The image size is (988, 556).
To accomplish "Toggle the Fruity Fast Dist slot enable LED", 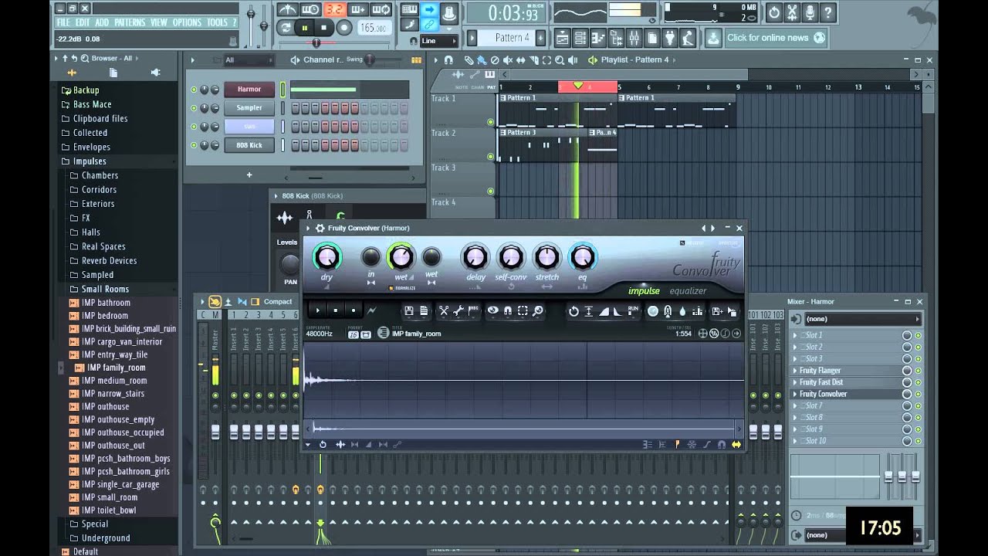I will point(918,382).
